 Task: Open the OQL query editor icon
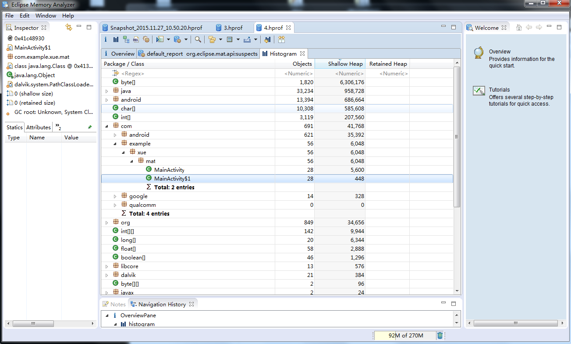136,39
